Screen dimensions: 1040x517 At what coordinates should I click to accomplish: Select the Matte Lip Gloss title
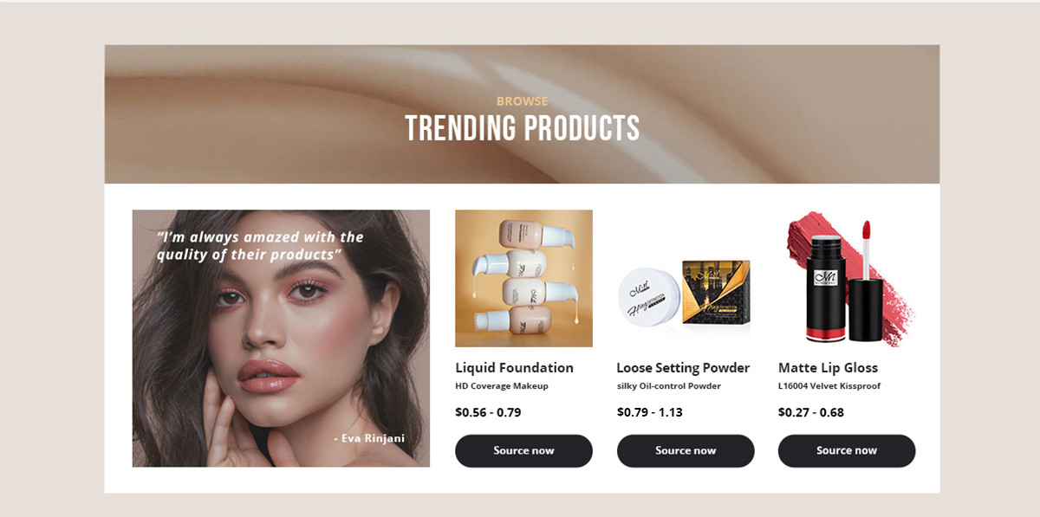828,367
